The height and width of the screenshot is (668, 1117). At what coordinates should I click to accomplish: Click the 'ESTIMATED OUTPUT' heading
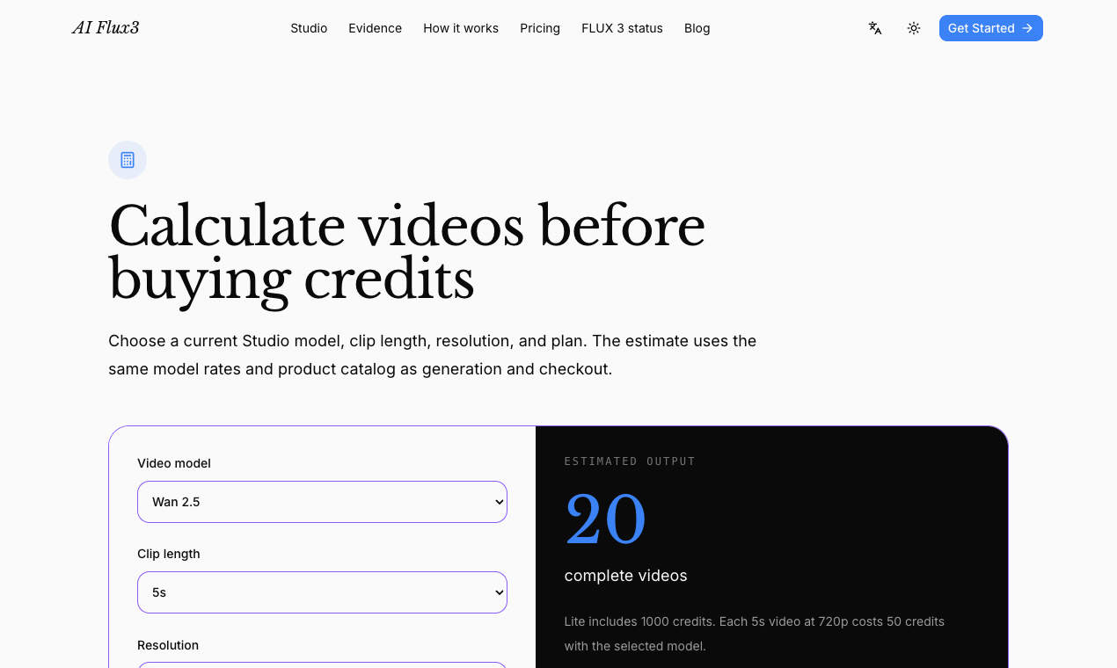point(630,461)
